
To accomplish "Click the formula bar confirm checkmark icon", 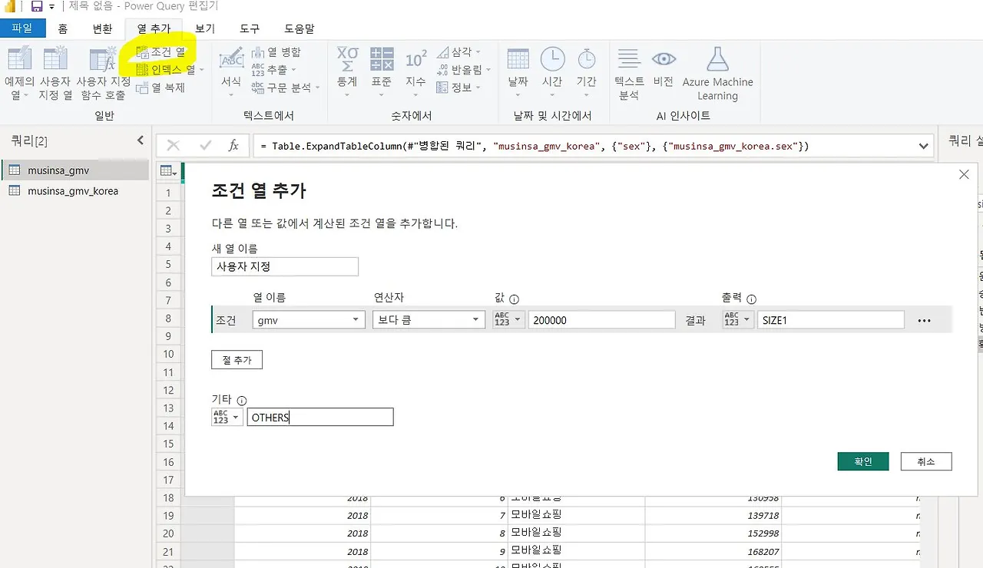I will (x=205, y=145).
